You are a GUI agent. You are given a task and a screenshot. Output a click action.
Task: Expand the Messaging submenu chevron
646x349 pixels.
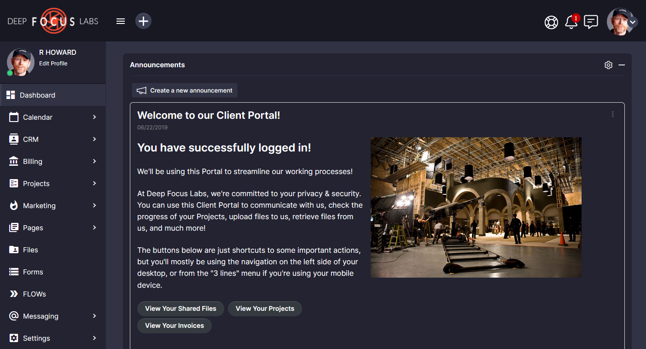(x=94, y=316)
